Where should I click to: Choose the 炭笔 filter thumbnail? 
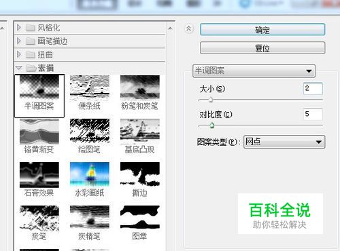[x=39, y=218]
